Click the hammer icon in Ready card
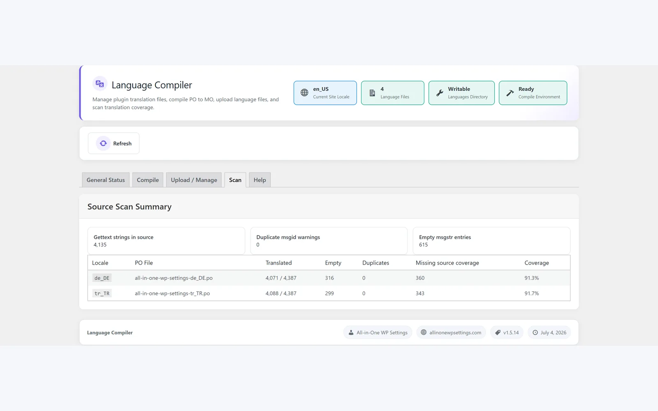 (510, 93)
